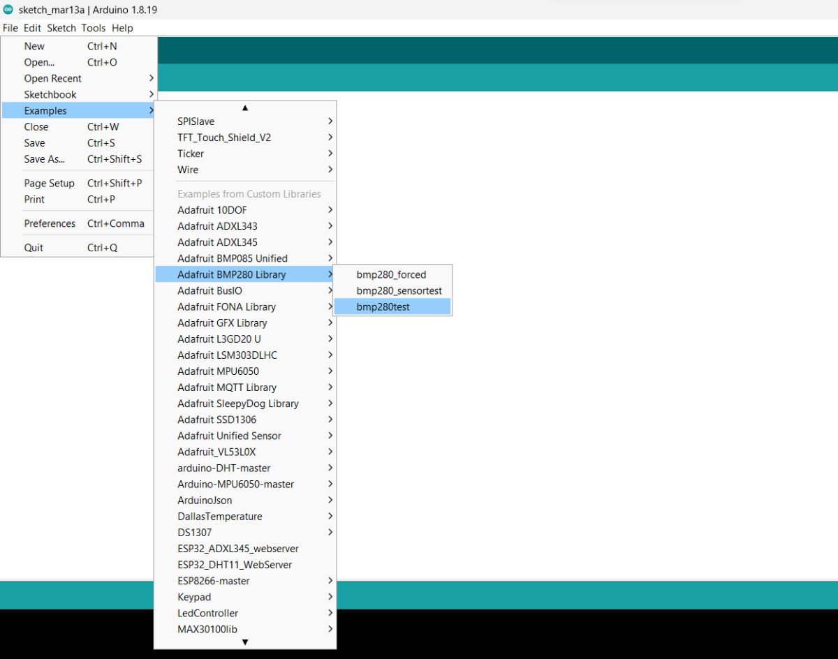Expand the Wire examples submenu

coord(187,170)
